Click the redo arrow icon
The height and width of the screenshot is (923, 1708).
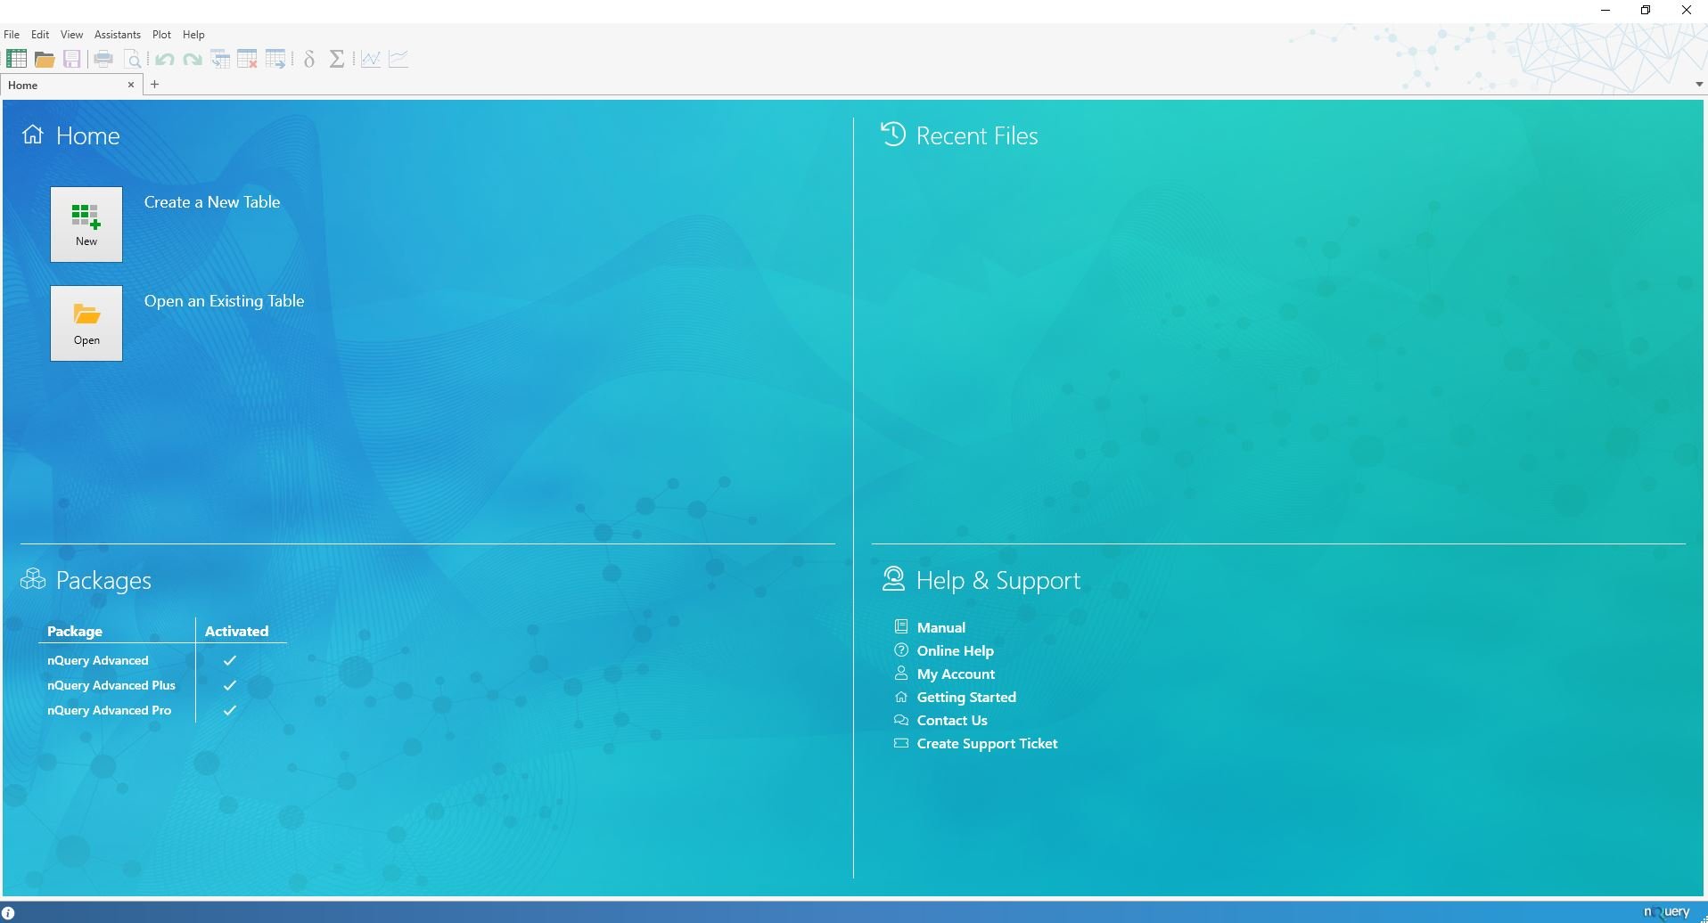click(192, 60)
